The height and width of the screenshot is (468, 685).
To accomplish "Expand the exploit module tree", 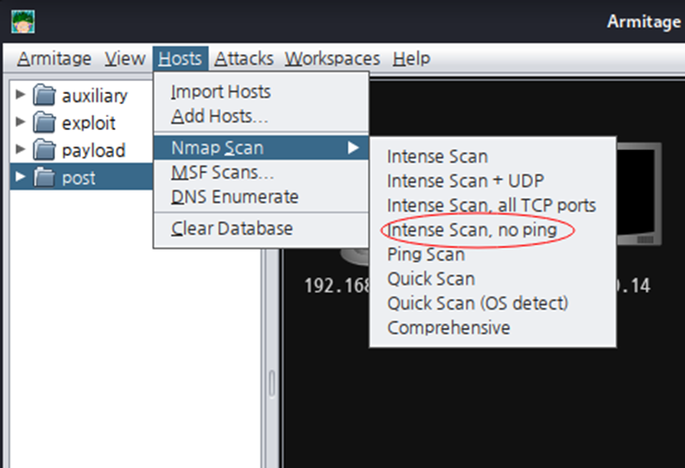I will pos(20,122).
